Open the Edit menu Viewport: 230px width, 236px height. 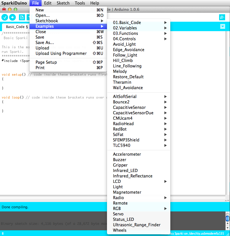tap(48, 3)
